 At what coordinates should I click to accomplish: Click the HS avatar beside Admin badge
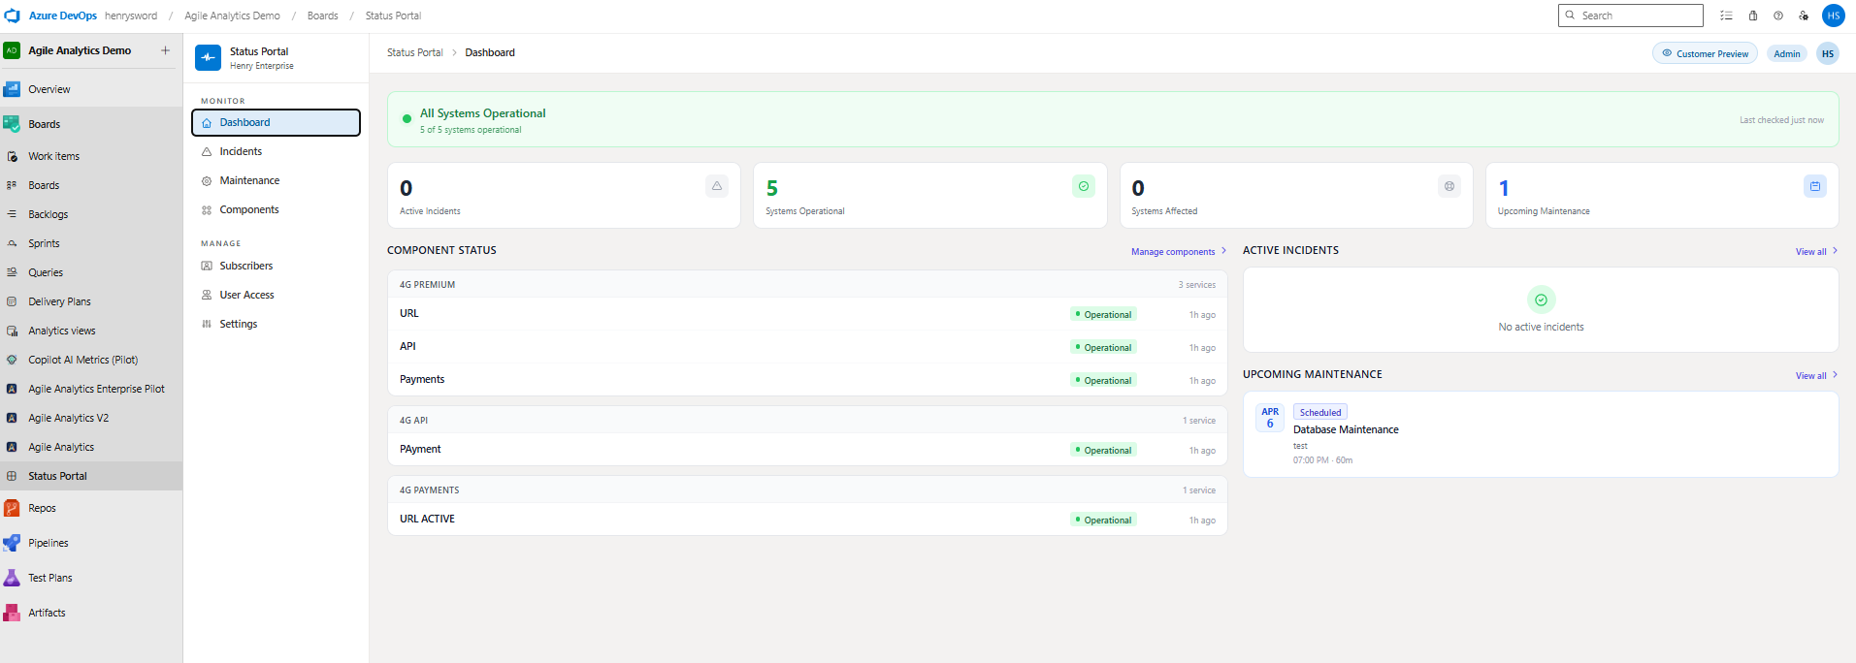1828,53
